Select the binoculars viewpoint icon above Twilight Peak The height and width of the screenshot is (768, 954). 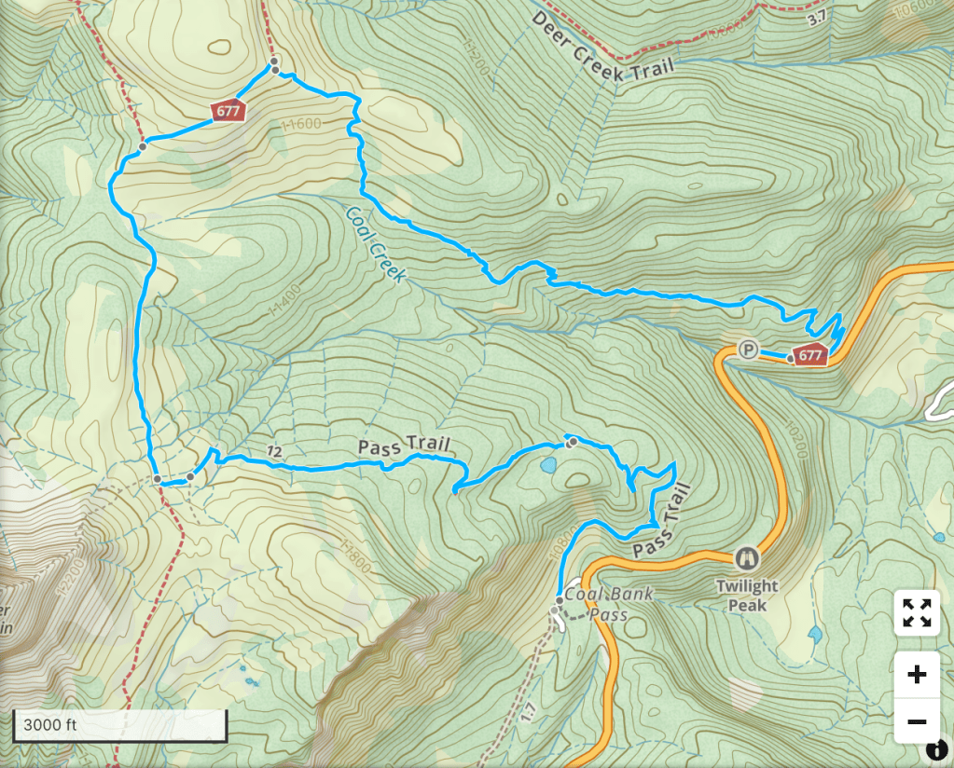pos(747,557)
